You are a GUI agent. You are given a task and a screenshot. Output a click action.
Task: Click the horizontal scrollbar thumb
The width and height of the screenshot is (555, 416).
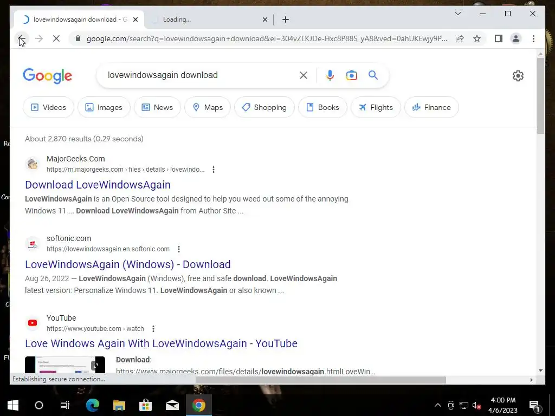(321, 380)
